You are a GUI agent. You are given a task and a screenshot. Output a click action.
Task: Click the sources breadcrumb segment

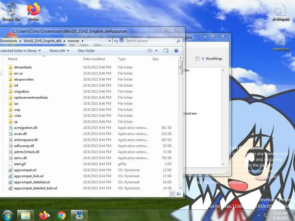coord(73,41)
